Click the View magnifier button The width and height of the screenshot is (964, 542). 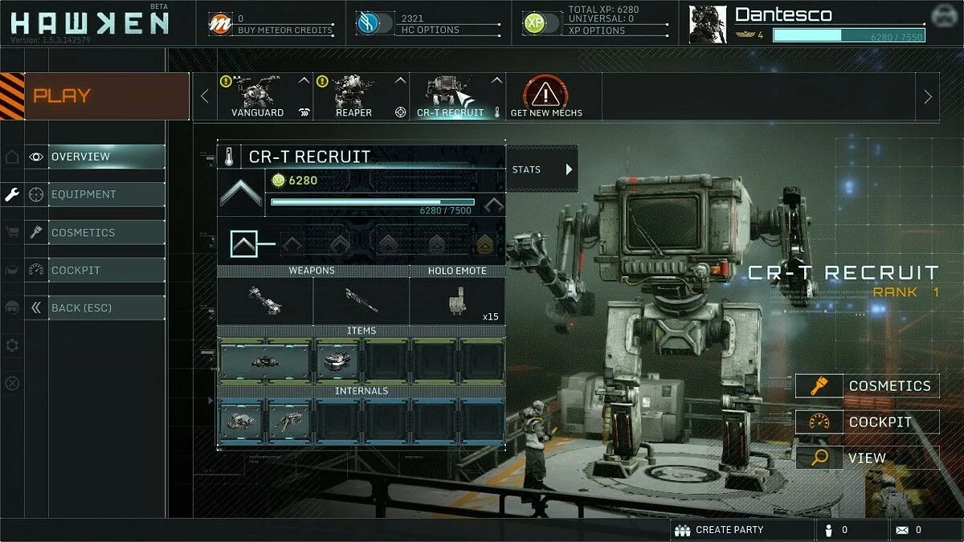click(x=868, y=458)
